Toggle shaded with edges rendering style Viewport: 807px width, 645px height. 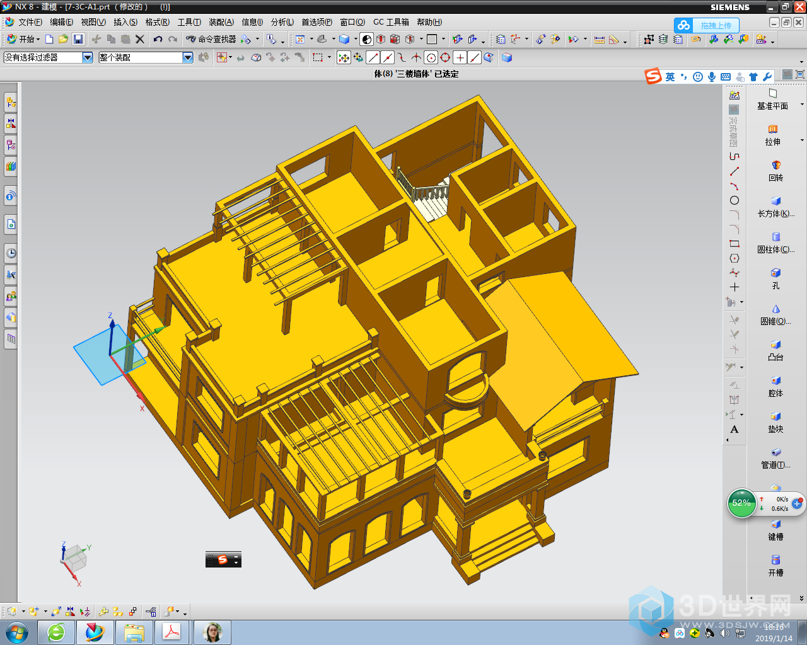pyautogui.click(x=366, y=39)
